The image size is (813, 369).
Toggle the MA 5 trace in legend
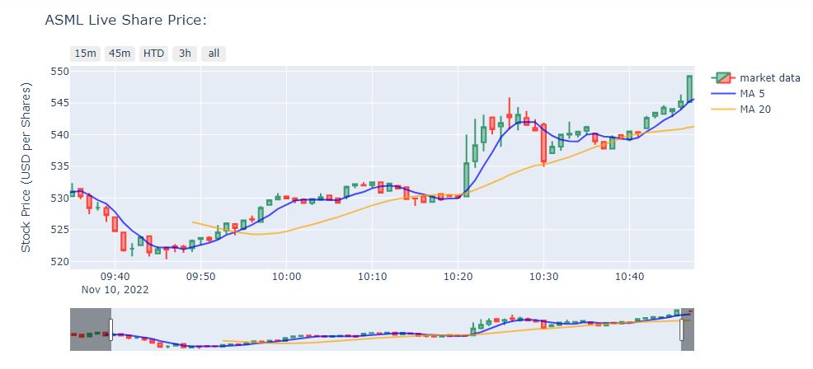[738, 94]
